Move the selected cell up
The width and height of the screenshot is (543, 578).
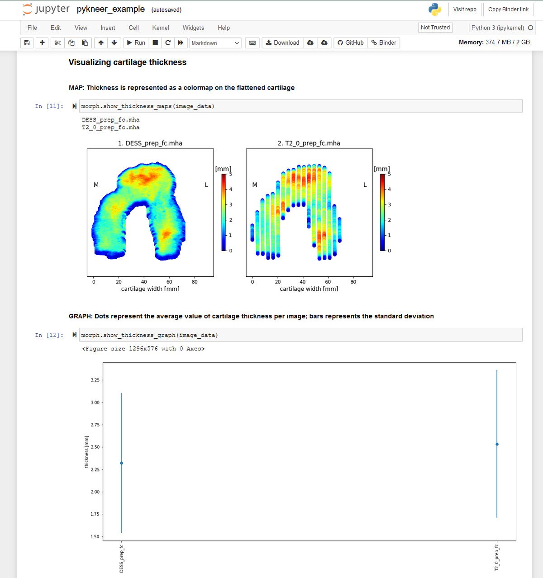tap(100, 43)
